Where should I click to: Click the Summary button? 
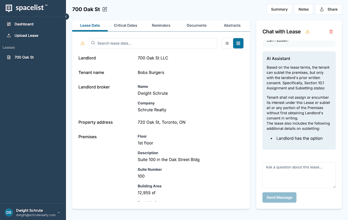point(279,9)
